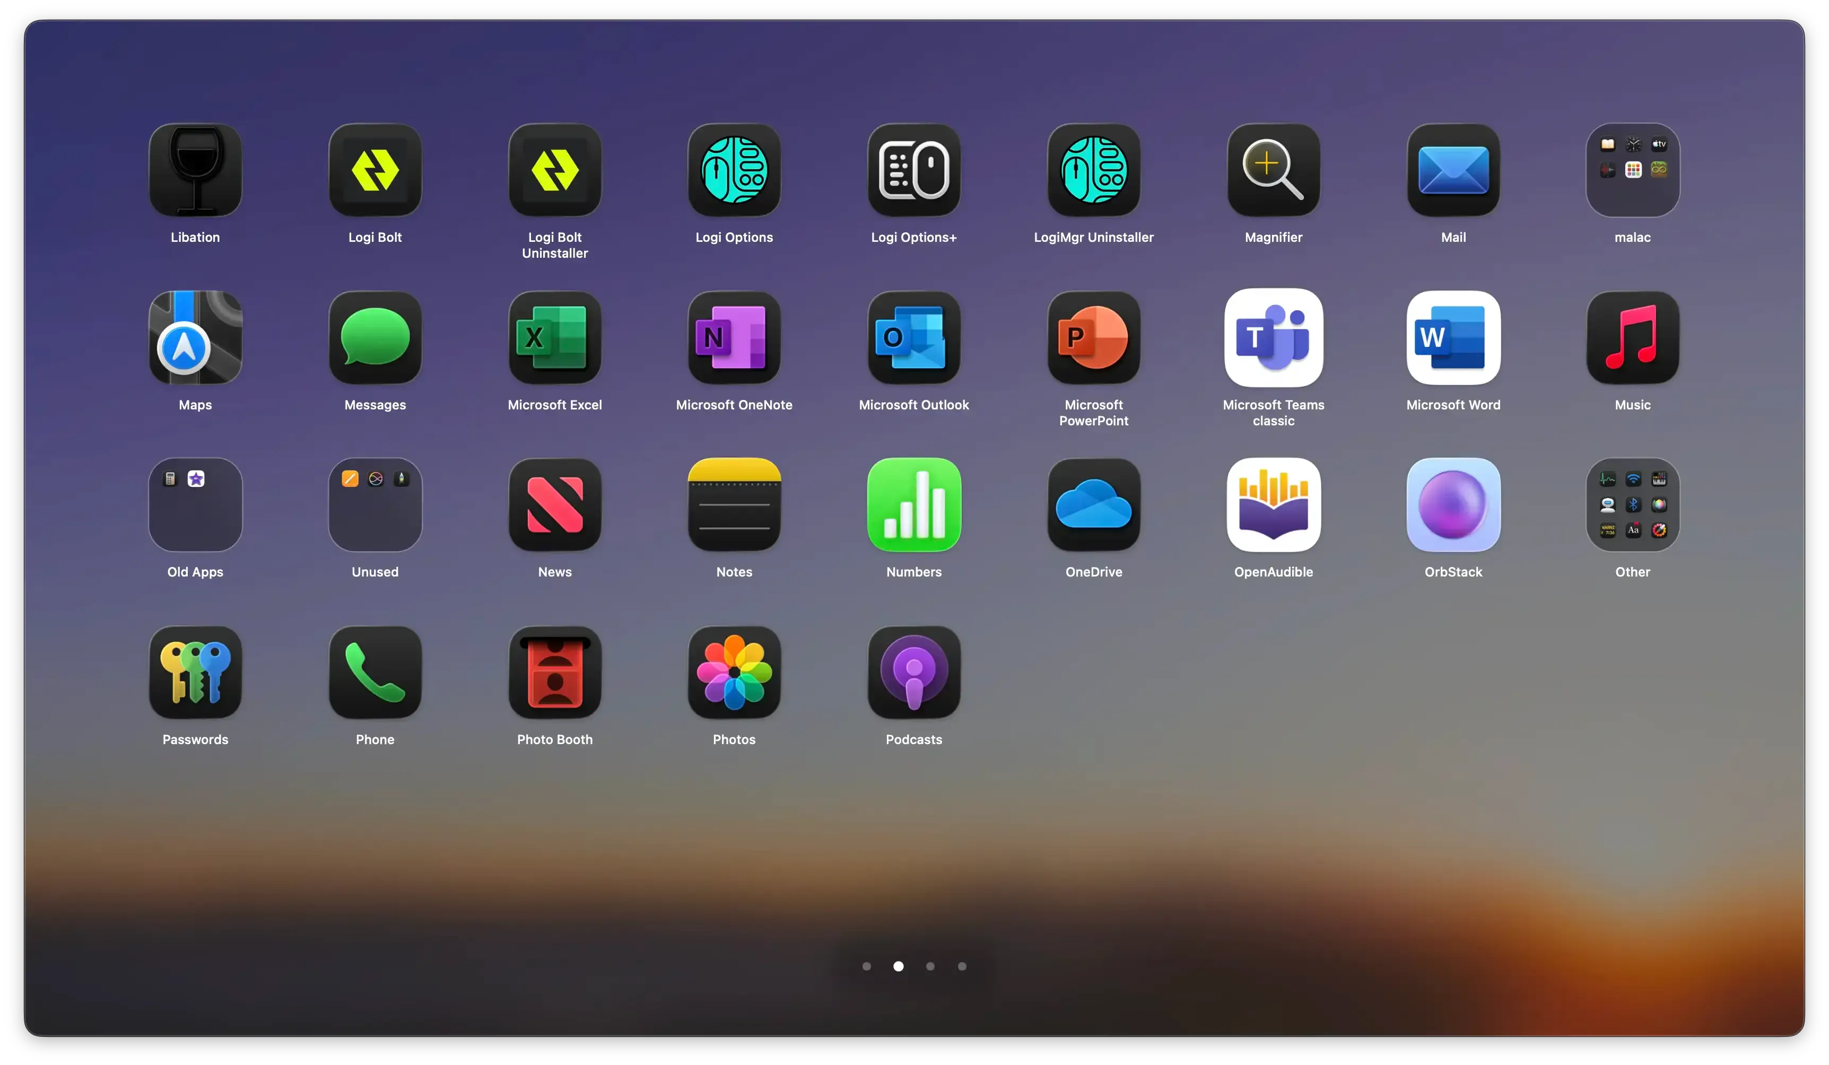Launch Microsoft Word

(1454, 337)
